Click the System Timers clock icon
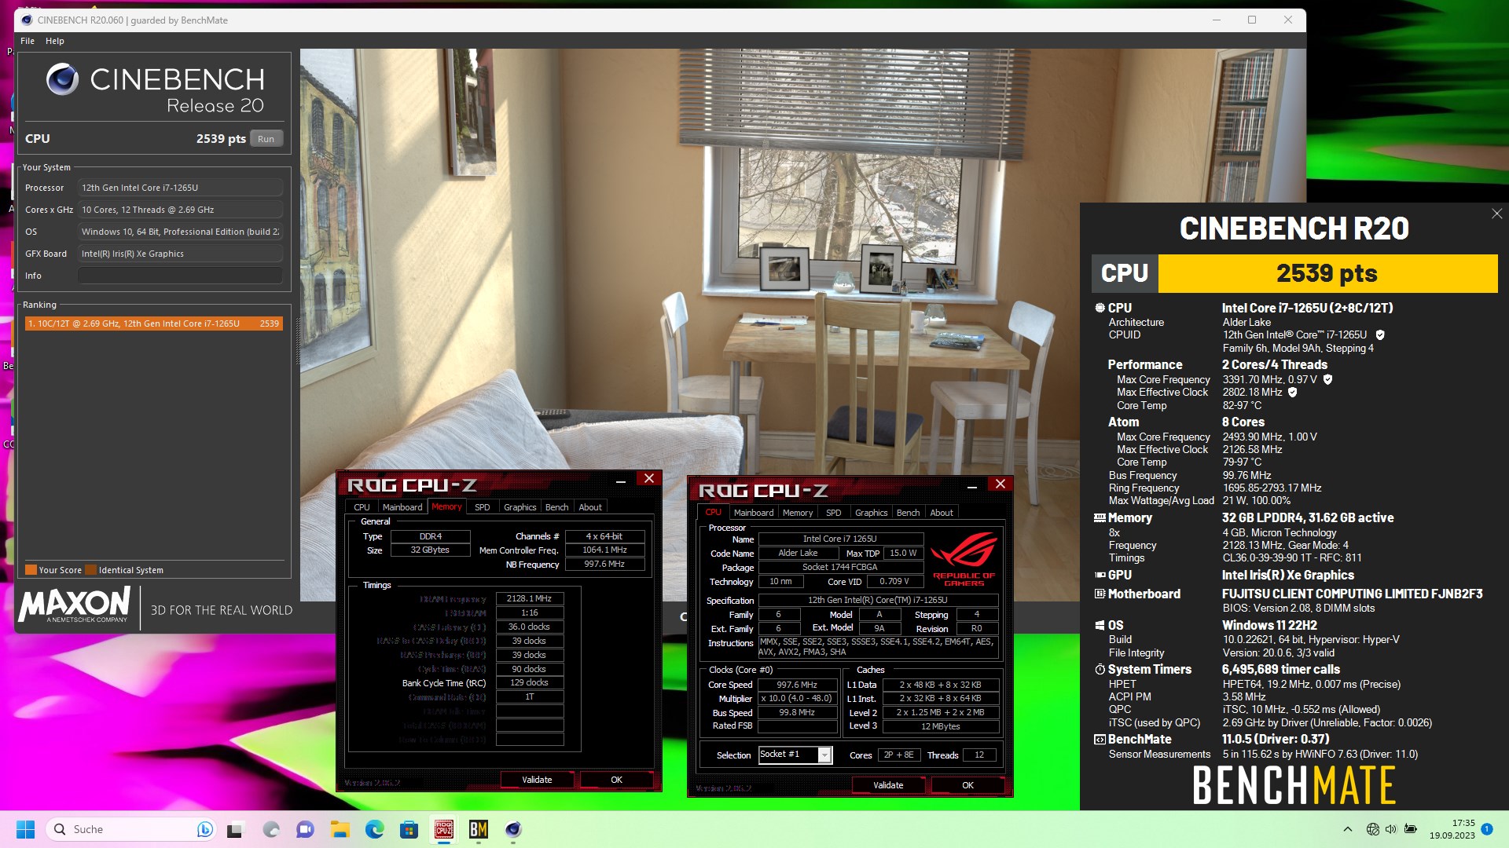Viewport: 1509px width, 848px height. [1100, 670]
